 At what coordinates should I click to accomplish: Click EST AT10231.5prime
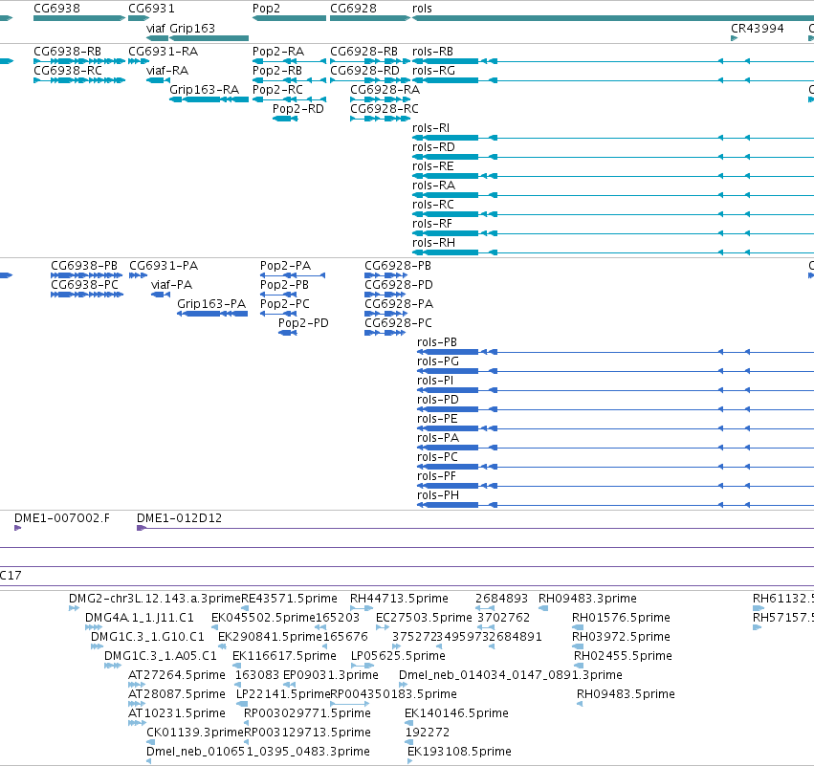137,723
